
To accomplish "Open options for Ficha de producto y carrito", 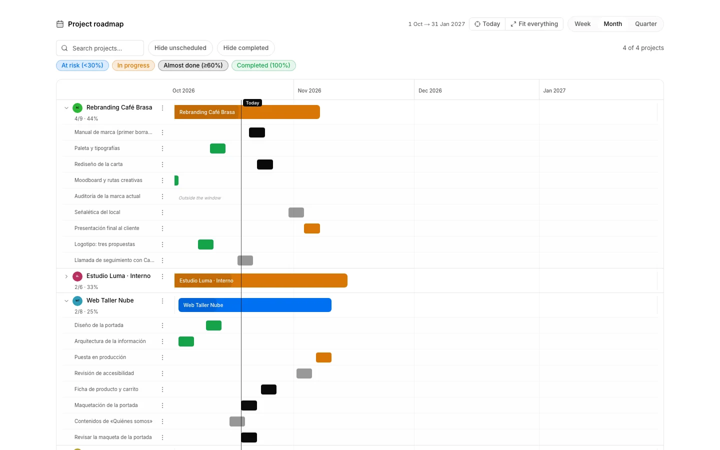I will click(162, 389).
